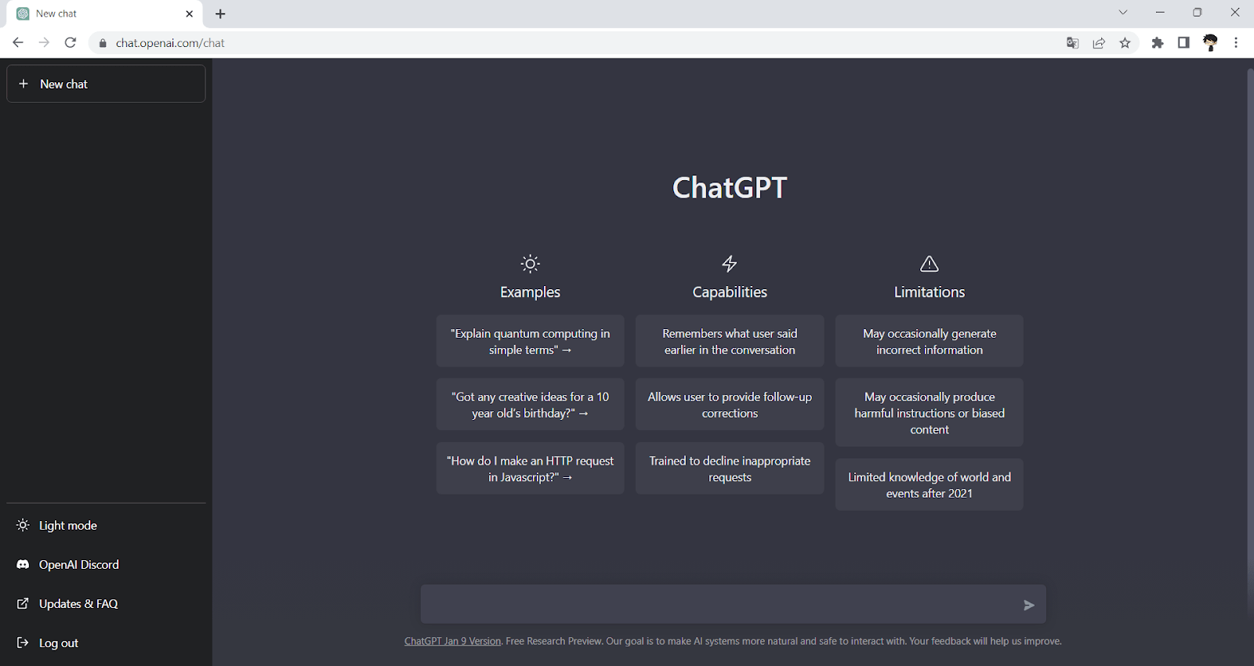Click the lightning bolt icon above Capabilities
Screen dimensions: 1254x666
click(730, 263)
